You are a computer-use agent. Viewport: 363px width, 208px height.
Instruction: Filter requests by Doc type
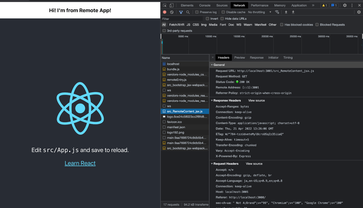tap(231, 25)
